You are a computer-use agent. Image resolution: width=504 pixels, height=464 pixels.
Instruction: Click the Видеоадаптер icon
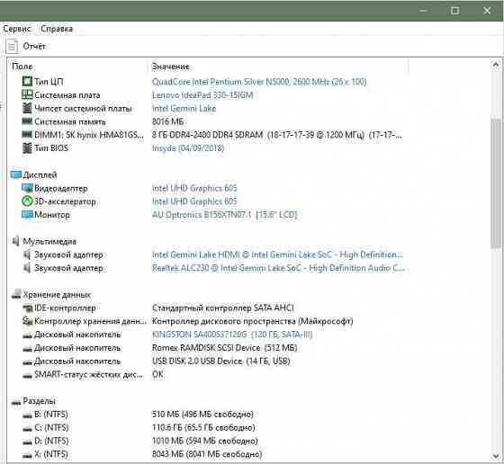point(27,188)
